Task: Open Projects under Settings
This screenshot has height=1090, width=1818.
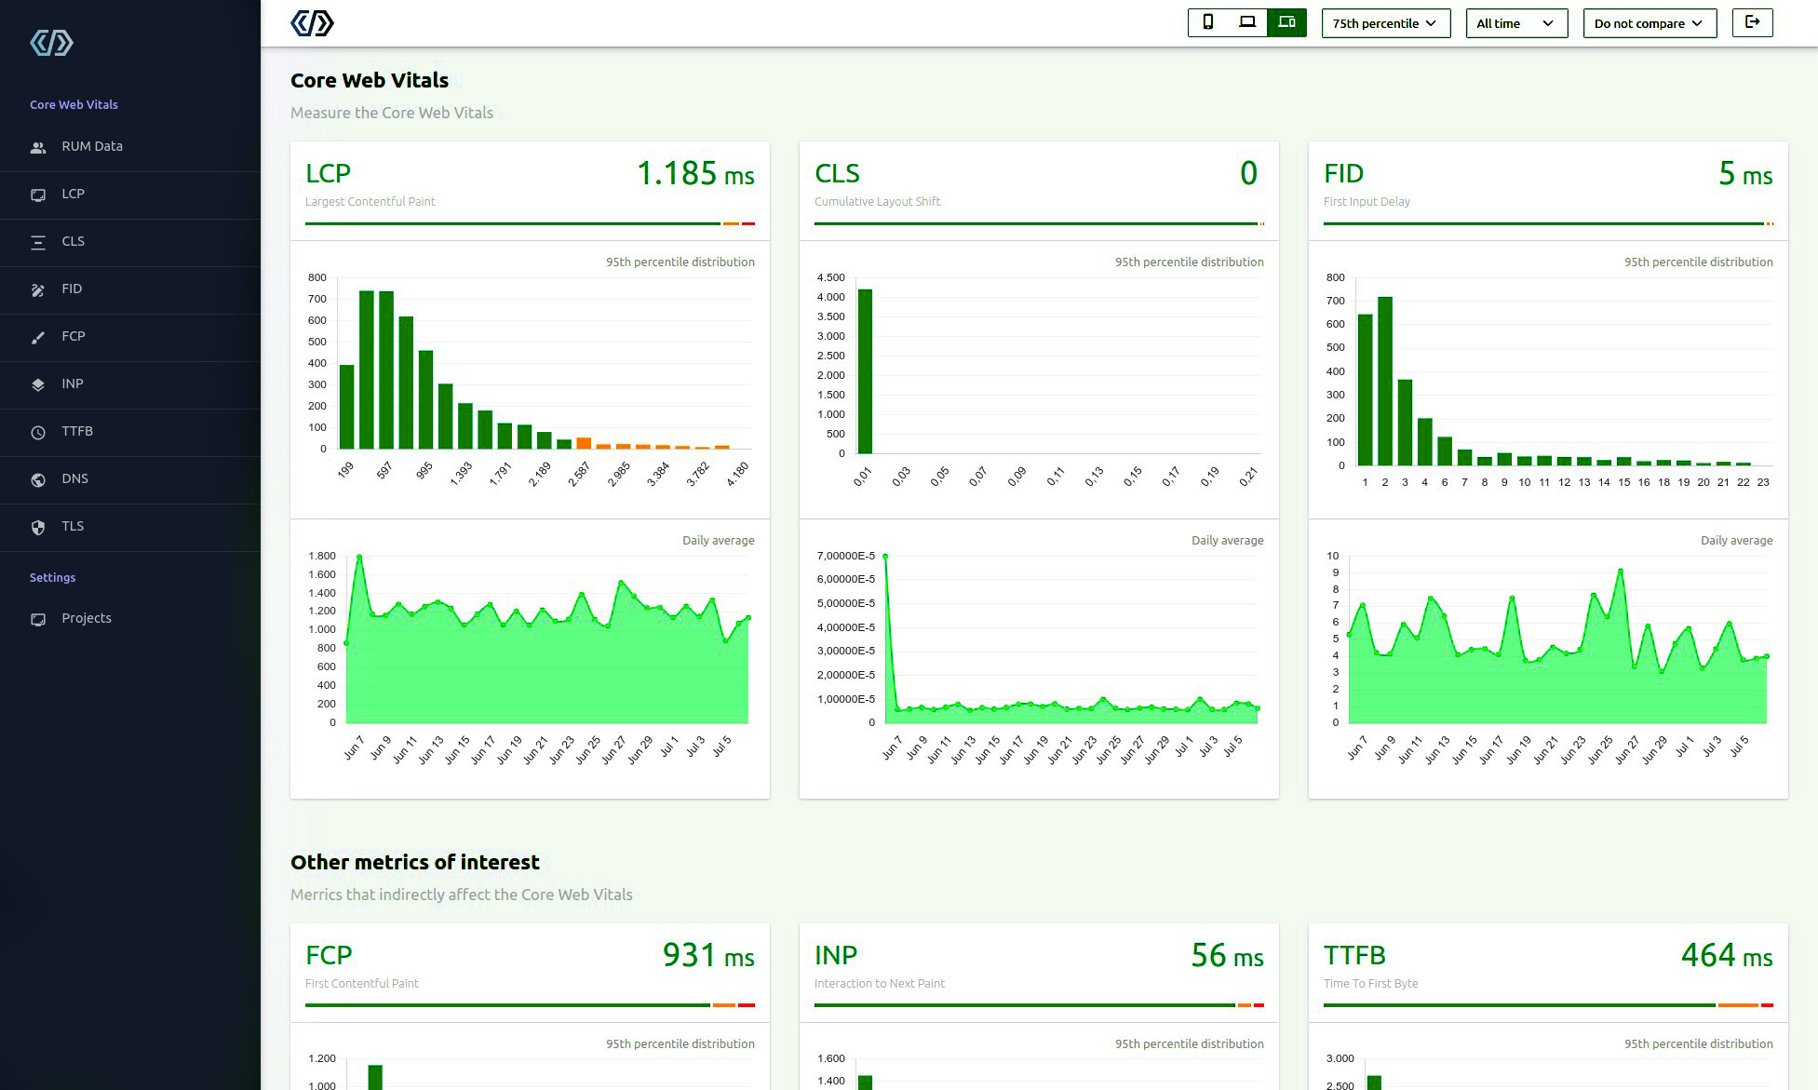Action: (x=86, y=618)
